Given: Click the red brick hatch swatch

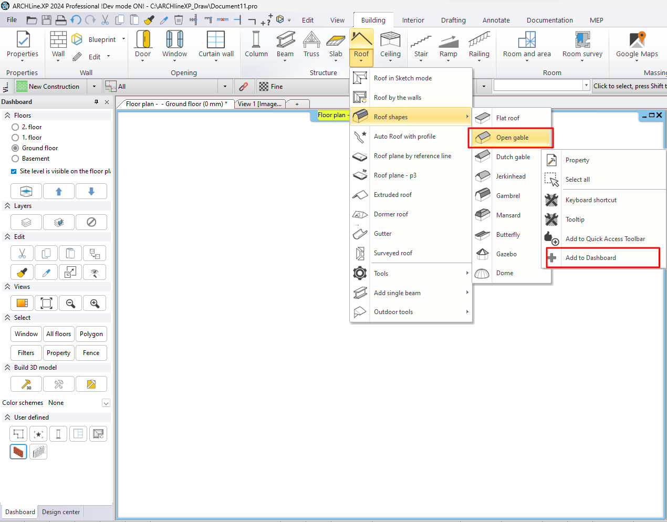Looking at the screenshot, I should 18,452.
